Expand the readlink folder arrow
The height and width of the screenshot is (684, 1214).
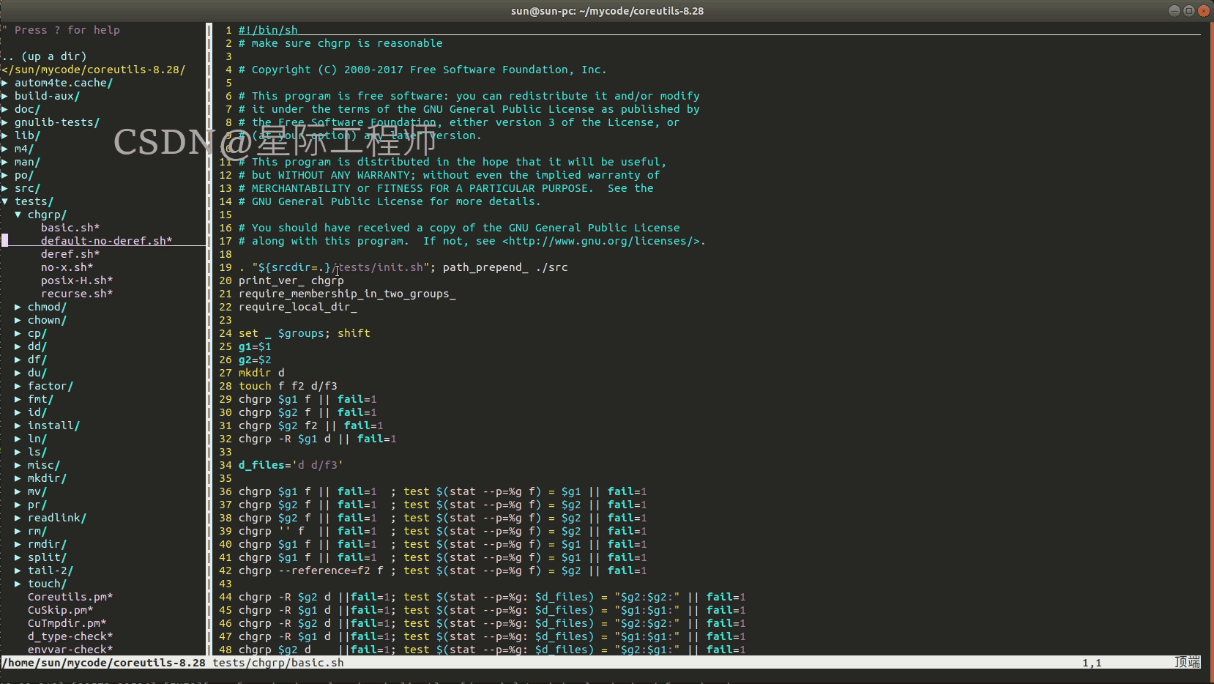click(18, 518)
